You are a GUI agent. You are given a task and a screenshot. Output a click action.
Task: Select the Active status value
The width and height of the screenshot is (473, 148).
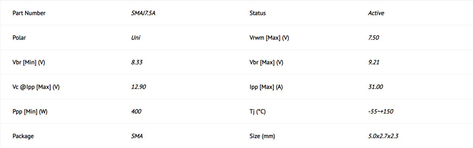[376, 13]
